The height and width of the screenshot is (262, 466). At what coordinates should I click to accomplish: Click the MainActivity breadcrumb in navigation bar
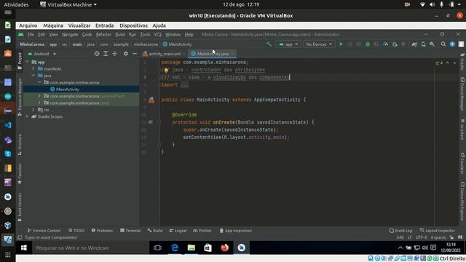(178, 44)
